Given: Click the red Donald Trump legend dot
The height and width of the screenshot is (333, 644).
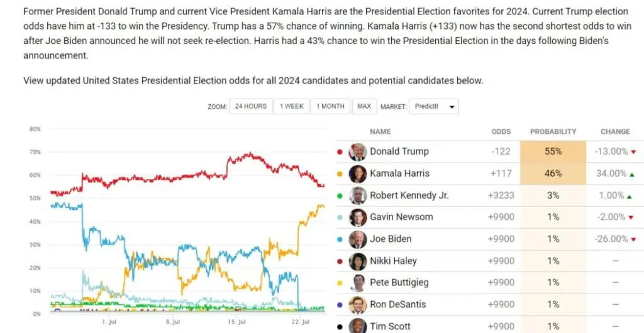Looking at the screenshot, I should [340, 152].
